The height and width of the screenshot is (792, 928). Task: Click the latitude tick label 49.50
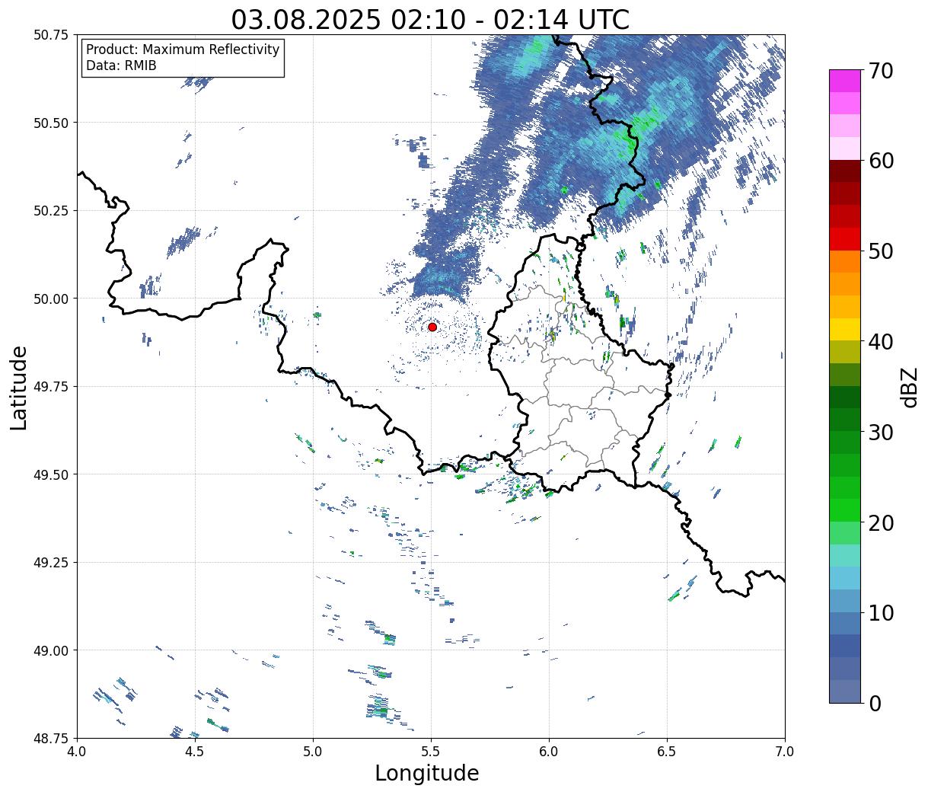tap(51, 474)
